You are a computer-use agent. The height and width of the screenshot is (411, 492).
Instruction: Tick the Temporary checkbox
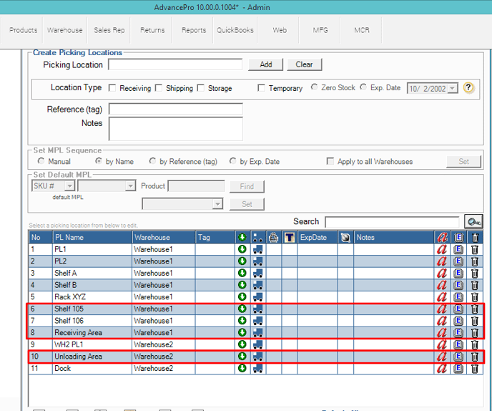click(261, 88)
